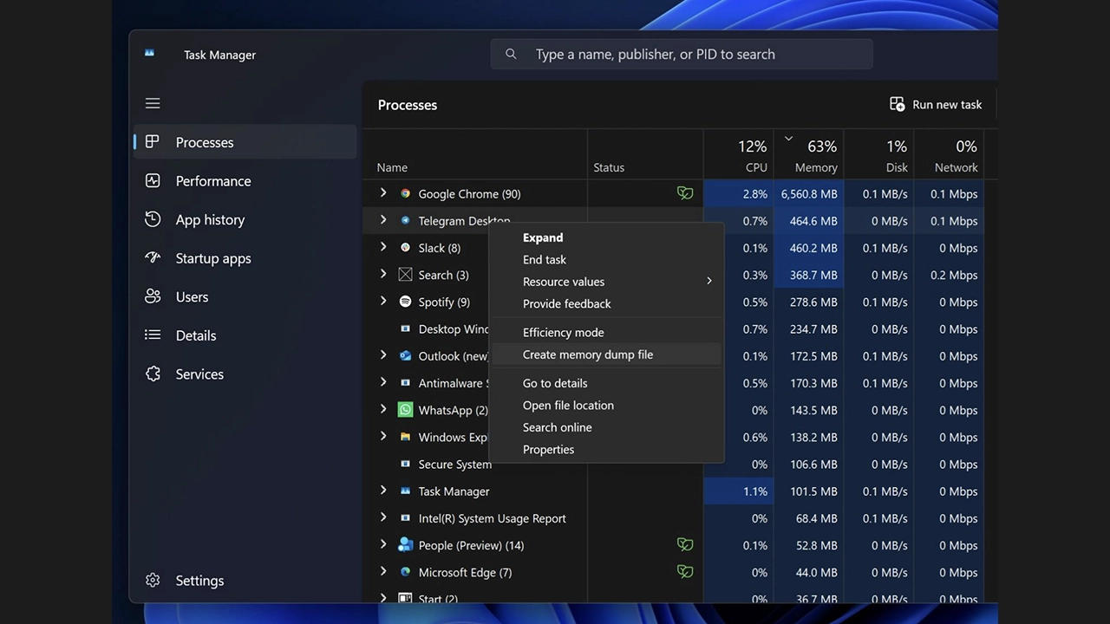The width and height of the screenshot is (1110, 624).
Task: Click the efficiency leaf icon on People (Preview) row
Action: 685,544
